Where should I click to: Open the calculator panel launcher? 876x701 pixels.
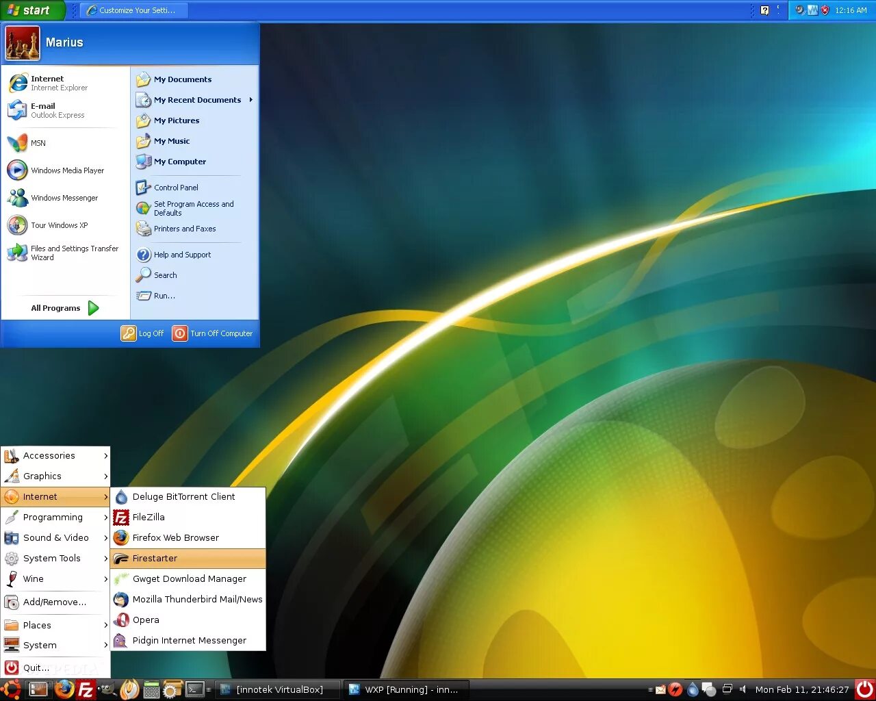coord(151,689)
